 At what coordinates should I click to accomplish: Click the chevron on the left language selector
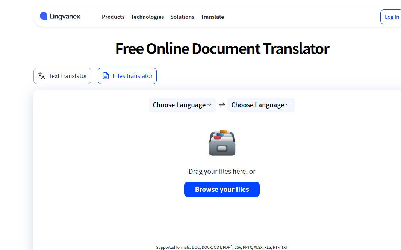point(209,105)
